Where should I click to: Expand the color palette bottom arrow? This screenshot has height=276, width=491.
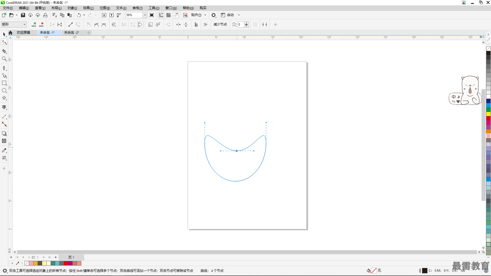tap(488, 257)
